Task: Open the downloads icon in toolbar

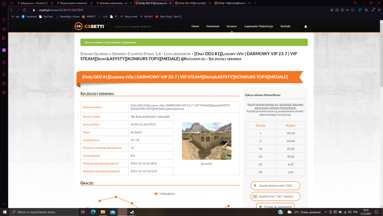Action: pyautogui.click(x=373, y=10)
